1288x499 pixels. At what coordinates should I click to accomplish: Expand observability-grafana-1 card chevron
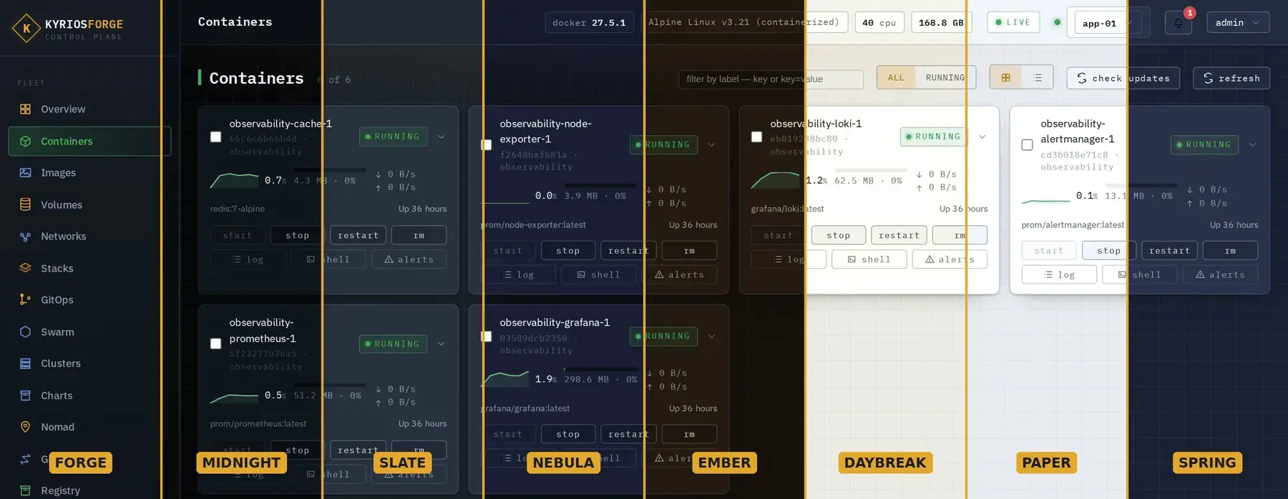tap(711, 336)
